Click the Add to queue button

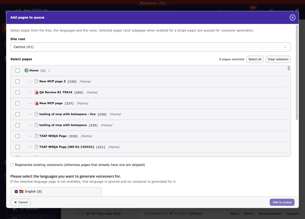coord(282,202)
